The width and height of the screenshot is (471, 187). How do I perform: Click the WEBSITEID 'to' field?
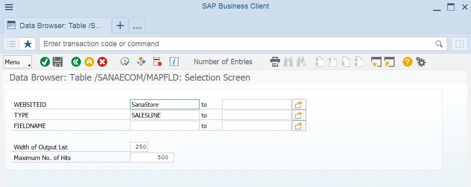point(256,104)
